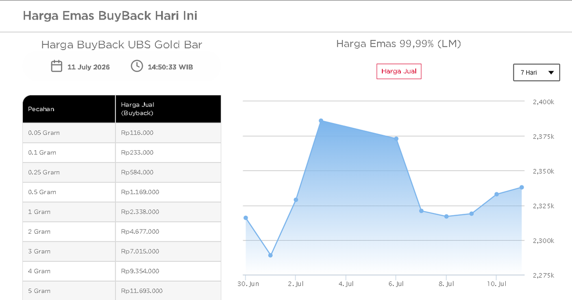Select the Rp116.000 price cell
Image resolution: width=572 pixels, height=300 pixels.
tap(168, 133)
